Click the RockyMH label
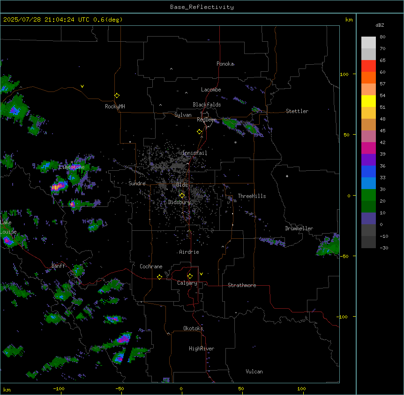The width and height of the screenshot is (404, 395). (115, 106)
